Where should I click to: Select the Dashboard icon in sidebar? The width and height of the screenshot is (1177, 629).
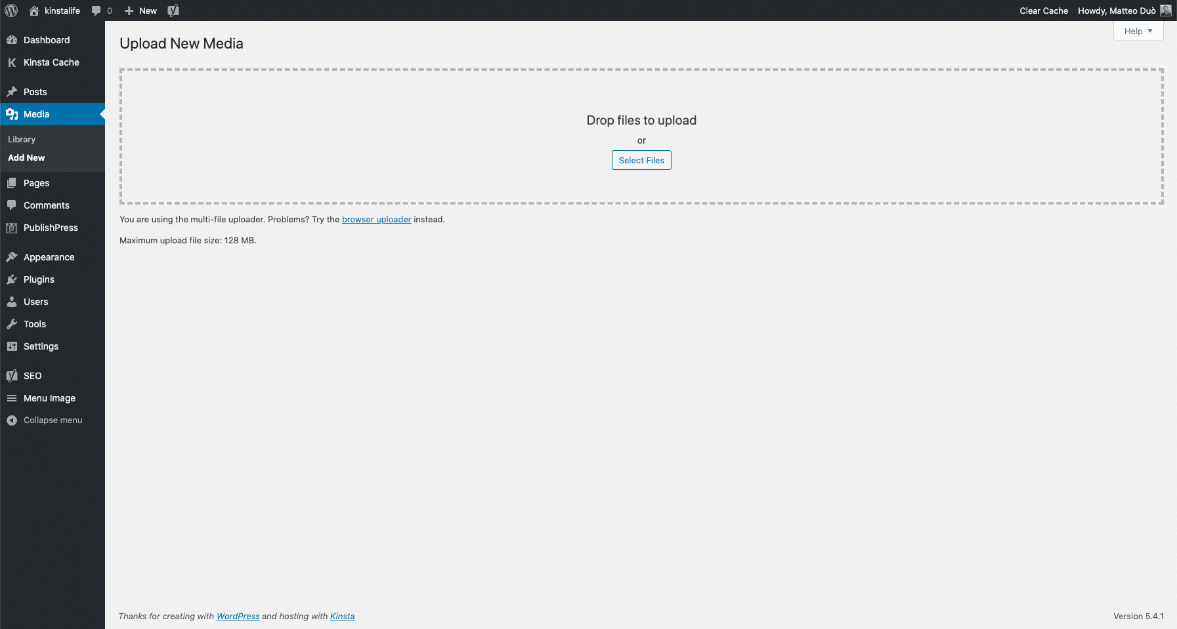12,39
